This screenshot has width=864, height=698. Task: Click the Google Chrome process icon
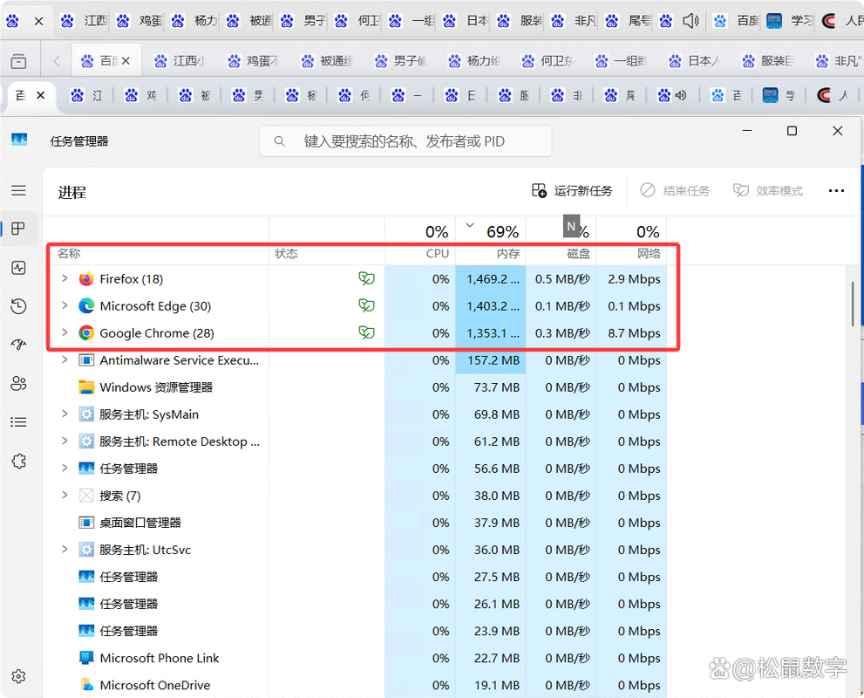(86, 333)
